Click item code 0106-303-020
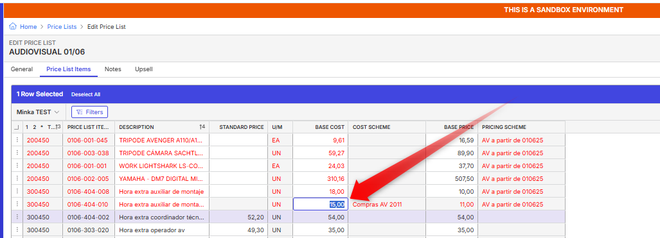The image size is (660, 238). [x=89, y=230]
